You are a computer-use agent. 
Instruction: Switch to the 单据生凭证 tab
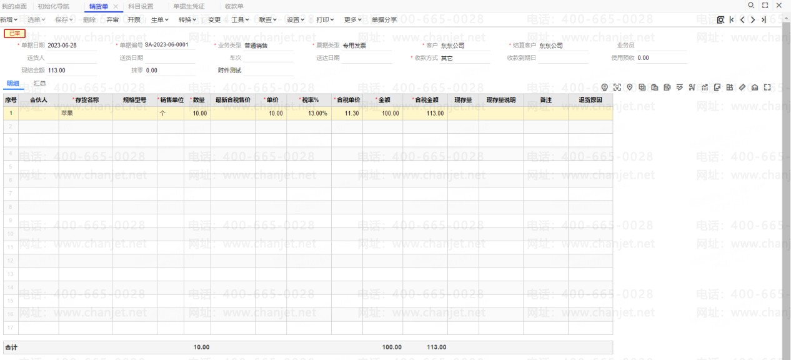[x=189, y=6]
